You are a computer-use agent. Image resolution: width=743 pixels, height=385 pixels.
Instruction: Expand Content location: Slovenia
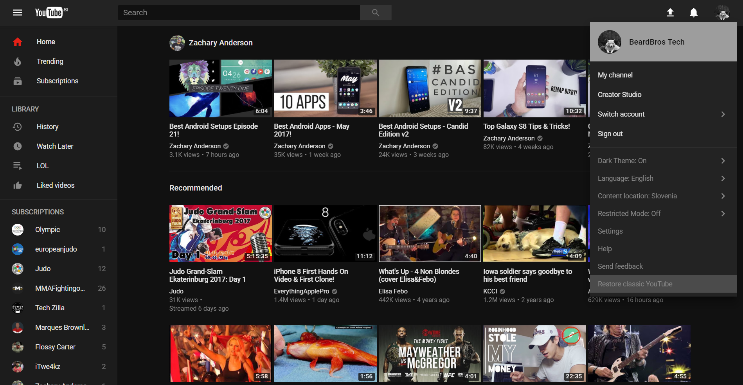coord(661,196)
